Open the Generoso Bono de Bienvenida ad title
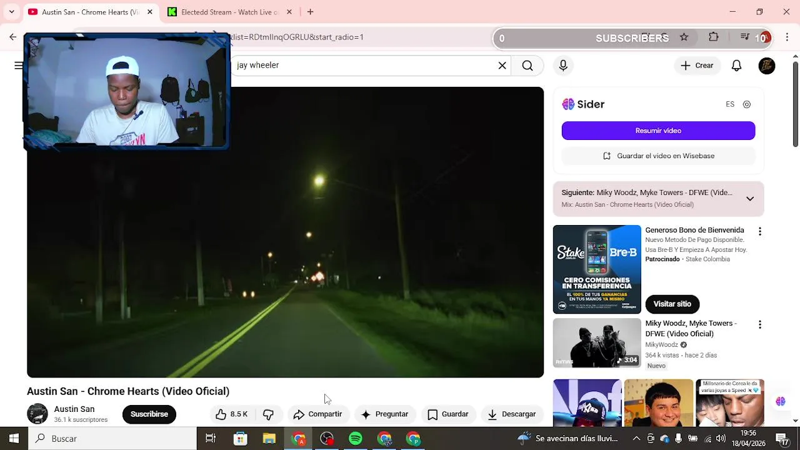Viewport: 800px width, 450px height. coord(694,231)
